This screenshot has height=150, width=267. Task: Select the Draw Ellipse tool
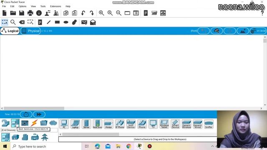[x=66, y=22]
